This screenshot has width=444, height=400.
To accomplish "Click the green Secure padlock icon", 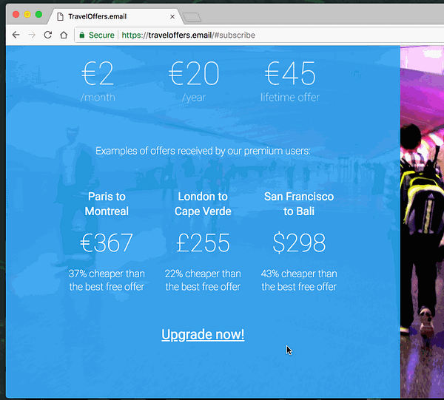I will click(82, 35).
